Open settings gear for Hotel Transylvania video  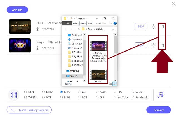[x=153, y=27]
